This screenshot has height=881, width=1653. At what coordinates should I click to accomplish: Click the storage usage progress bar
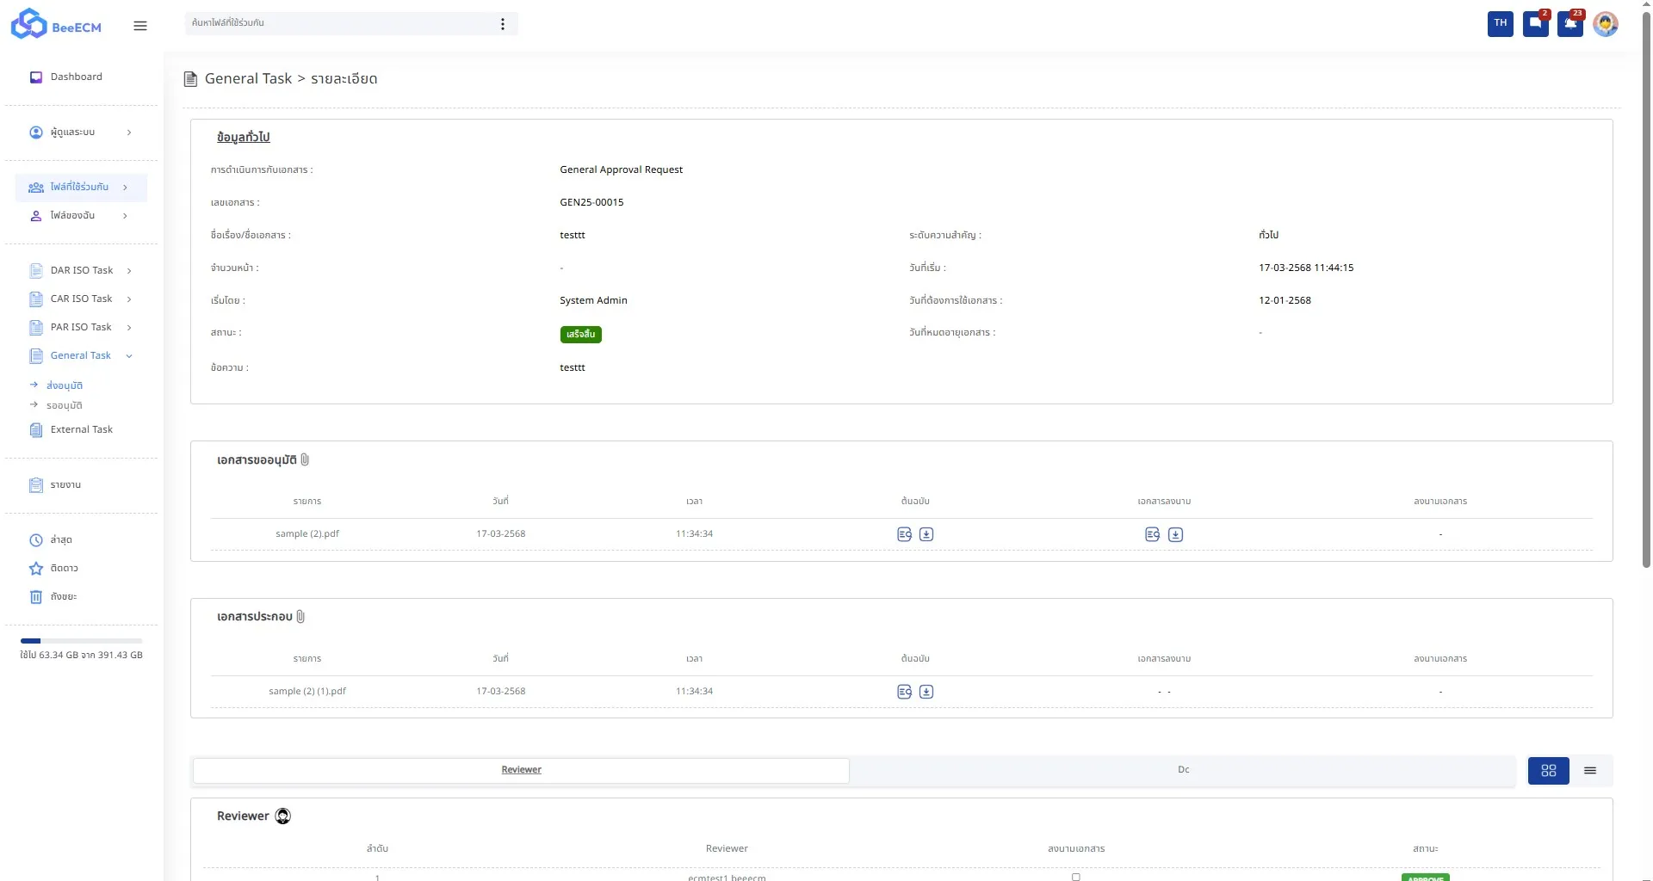[81, 641]
